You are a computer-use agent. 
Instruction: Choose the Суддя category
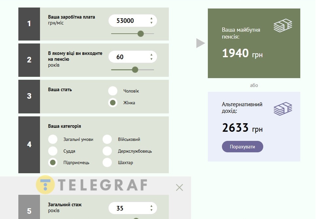coord(53,151)
